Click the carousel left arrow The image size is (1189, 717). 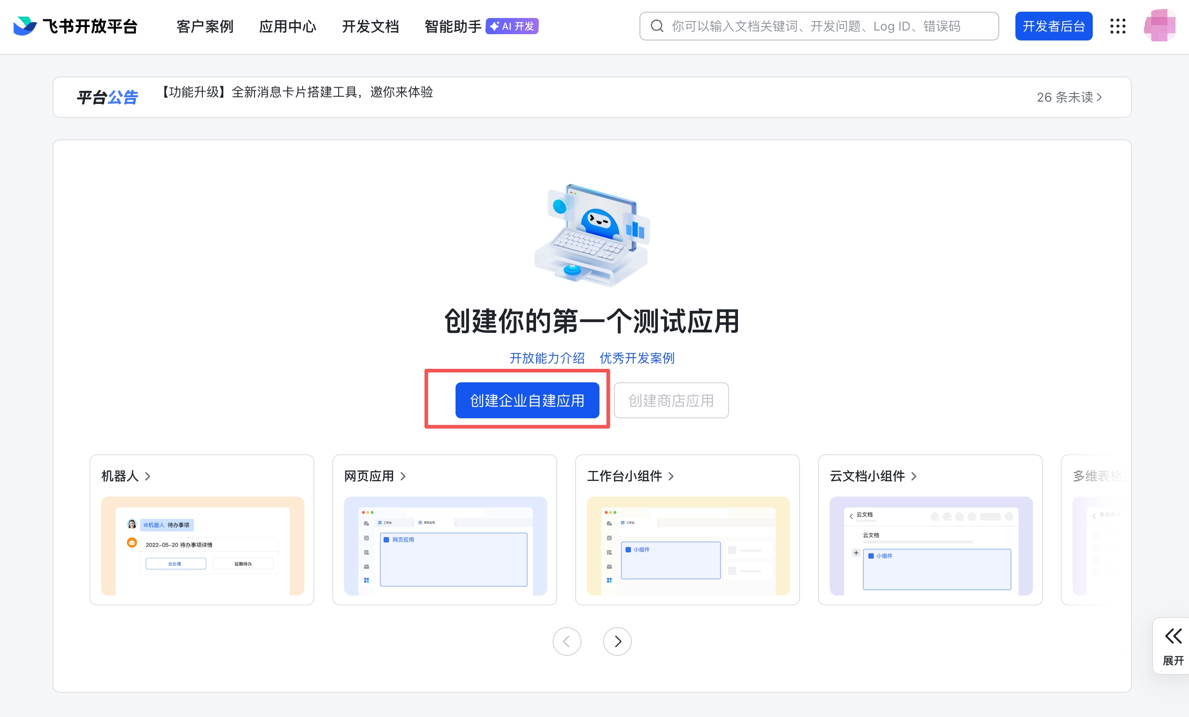click(x=567, y=641)
